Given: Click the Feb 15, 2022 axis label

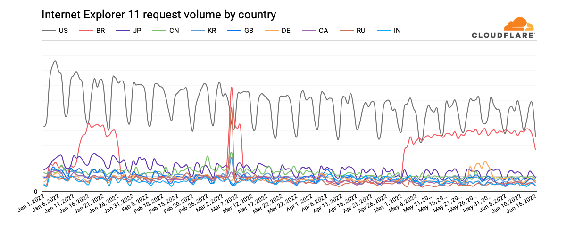Looking at the screenshot, I should pos(164,204).
